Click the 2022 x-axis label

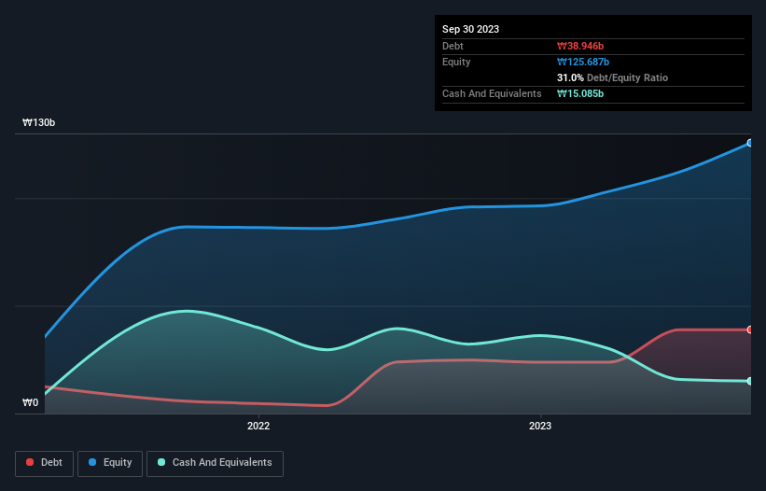pyautogui.click(x=258, y=426)
